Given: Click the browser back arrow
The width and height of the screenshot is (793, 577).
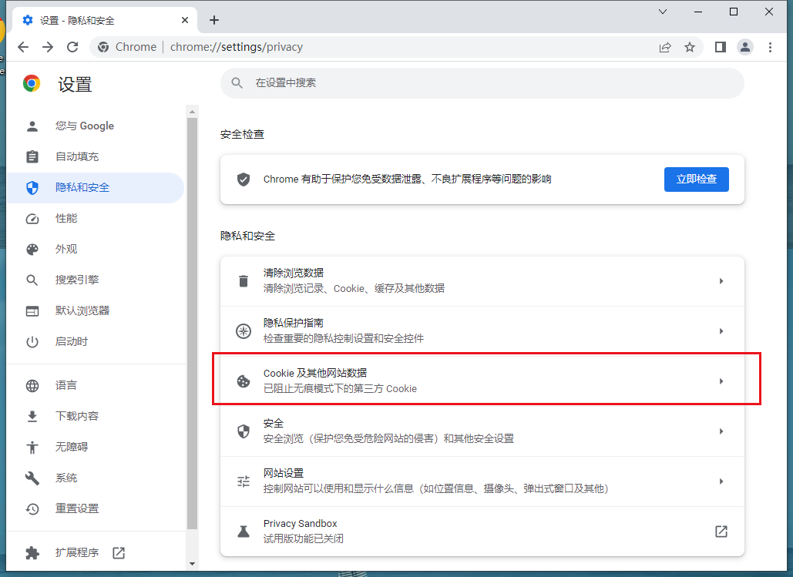Looking at the screenshot, I should 23,47.
